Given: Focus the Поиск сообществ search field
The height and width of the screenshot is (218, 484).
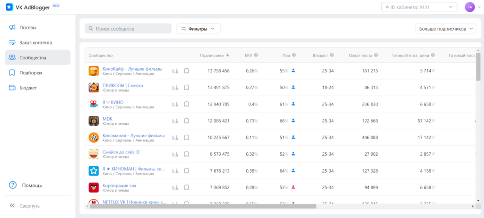Looking at the screenshot, I should 129,29.
